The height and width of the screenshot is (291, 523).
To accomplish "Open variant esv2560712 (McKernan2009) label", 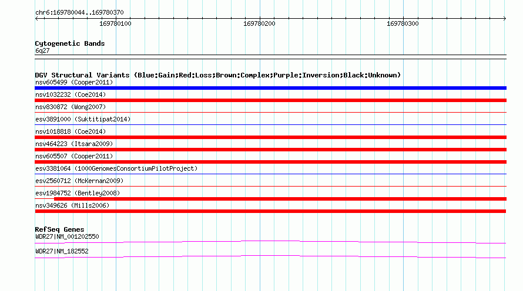I will [x=79, y=181].
